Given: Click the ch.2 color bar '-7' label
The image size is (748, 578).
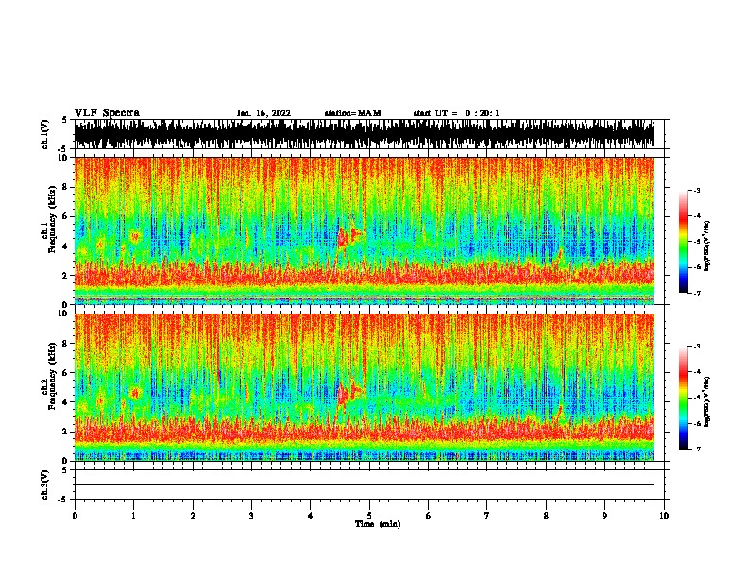Looking at the screenshot, I should coord(696,449).
